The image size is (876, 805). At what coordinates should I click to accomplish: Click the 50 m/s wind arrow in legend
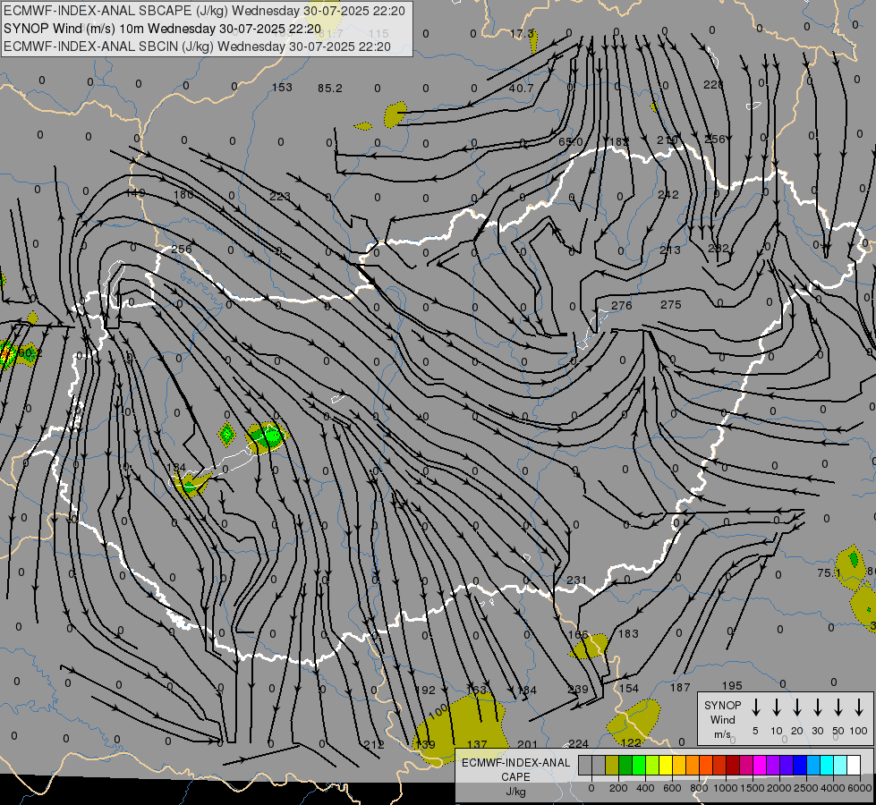(838, 708)
